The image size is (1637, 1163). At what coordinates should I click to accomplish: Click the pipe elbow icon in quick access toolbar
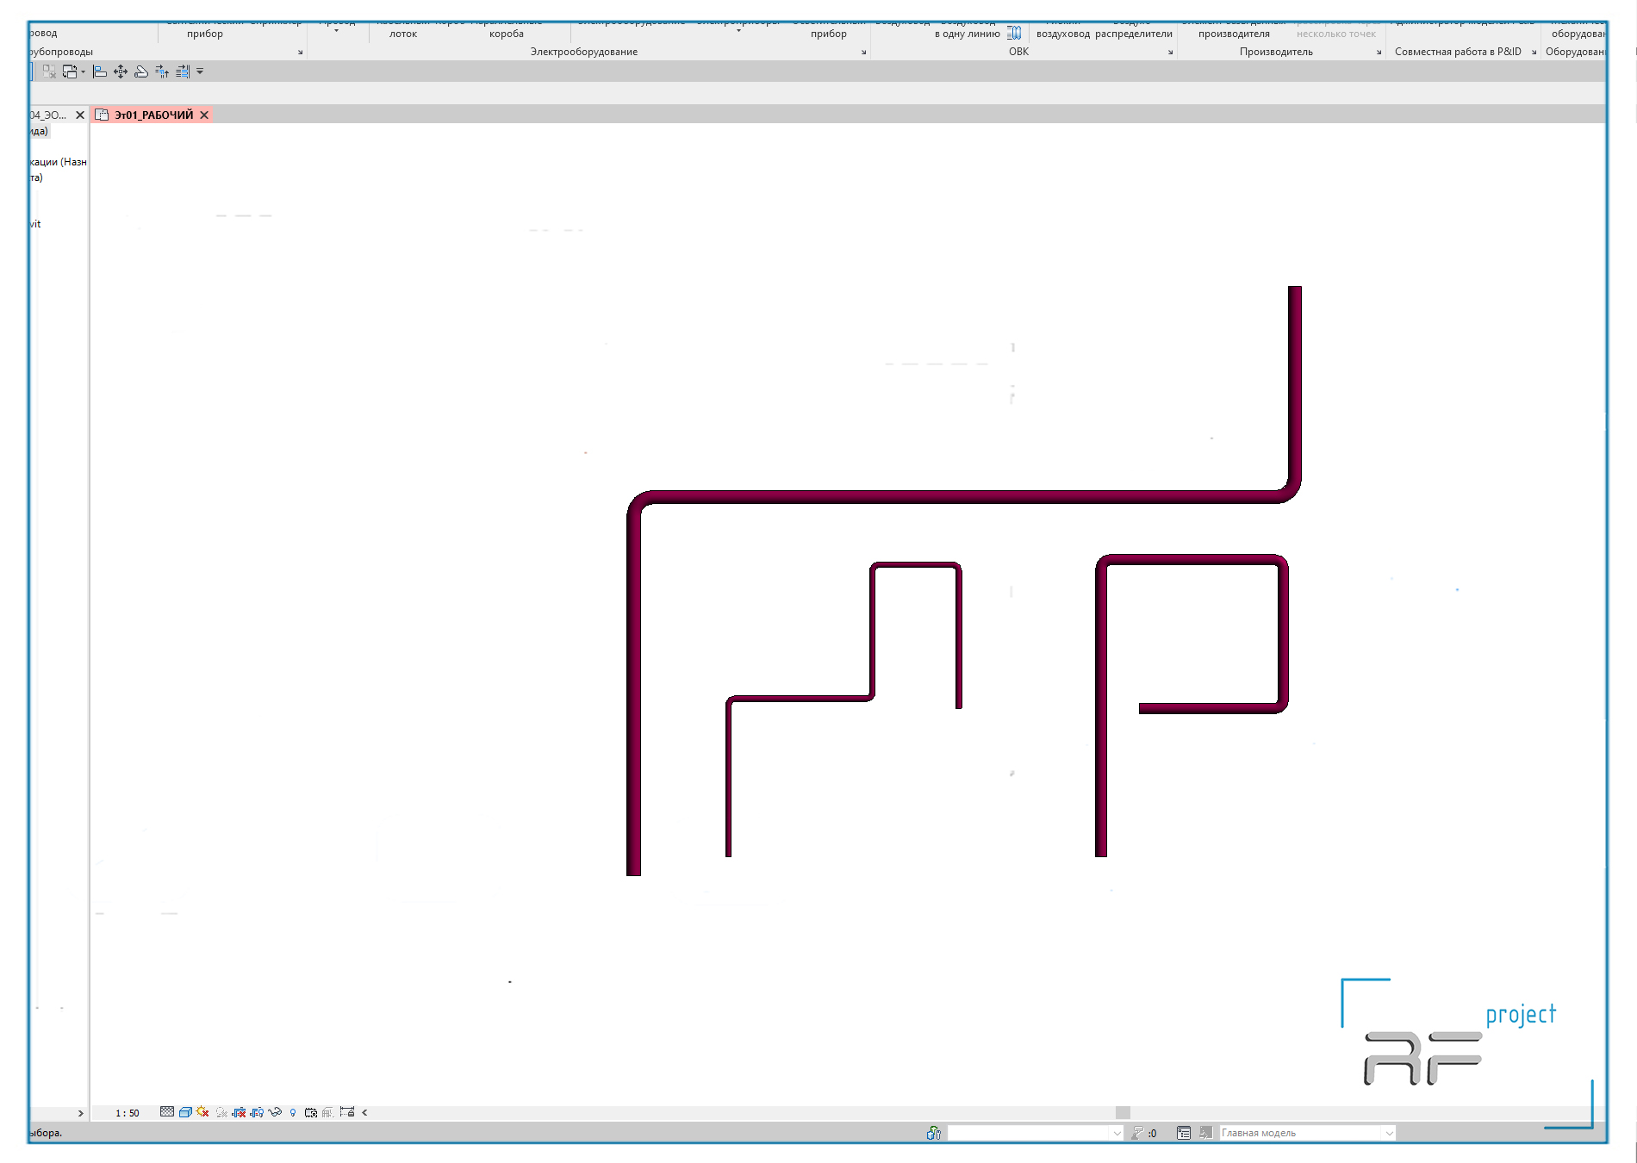pos(141,72)
